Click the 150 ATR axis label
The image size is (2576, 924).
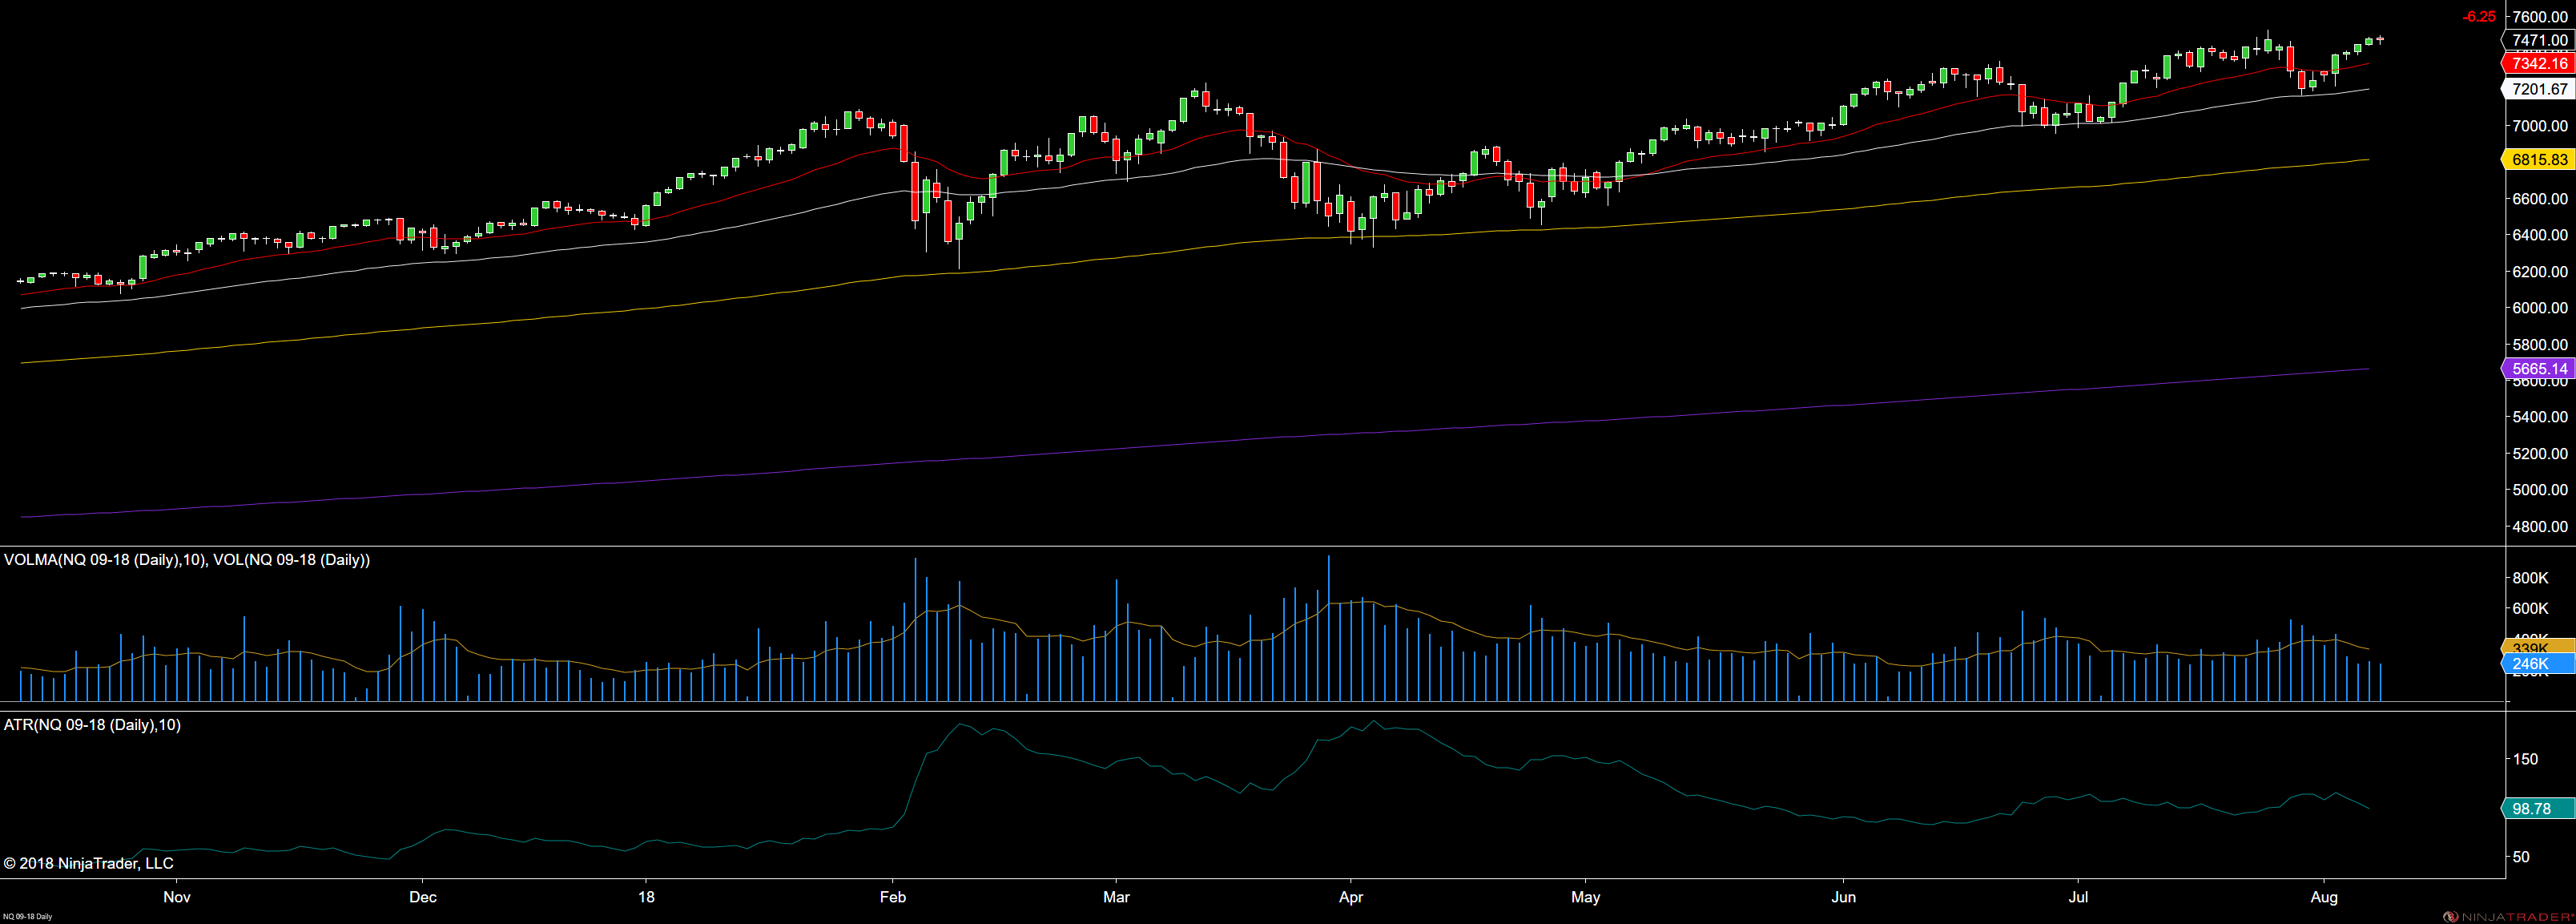2525,759
